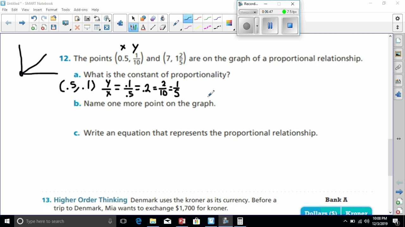Add a new page icon
The width and height of the screenshot is (405, 227).
[x=34, y=27]
